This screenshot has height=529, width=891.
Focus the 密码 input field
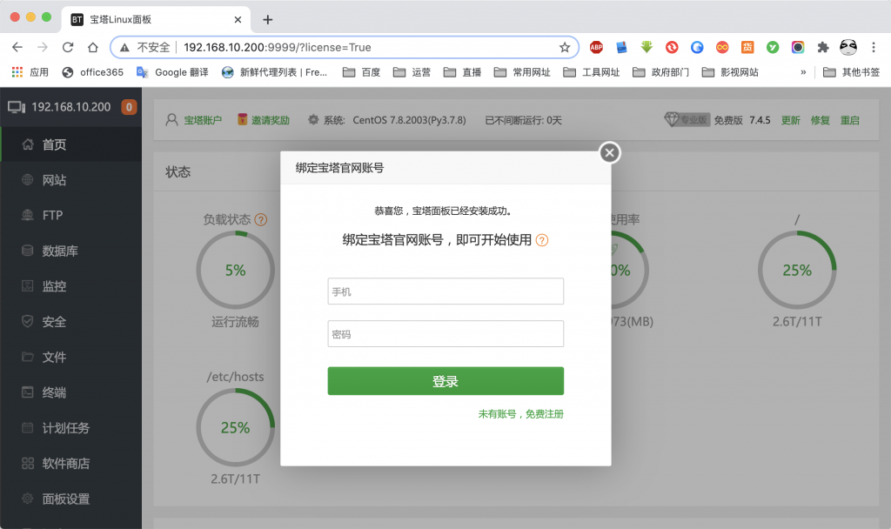[x=445, y=333]
